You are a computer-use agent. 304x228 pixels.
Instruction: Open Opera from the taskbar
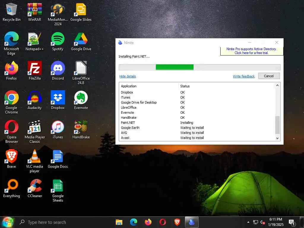pyautogui.click(x=163, y=222)
